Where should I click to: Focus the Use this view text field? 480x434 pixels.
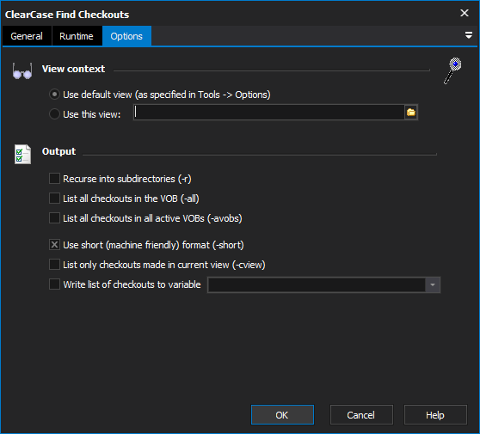point(269,113)
